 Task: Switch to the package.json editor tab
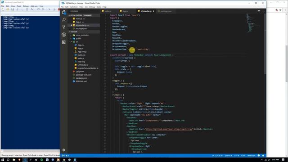pos(166,11)
